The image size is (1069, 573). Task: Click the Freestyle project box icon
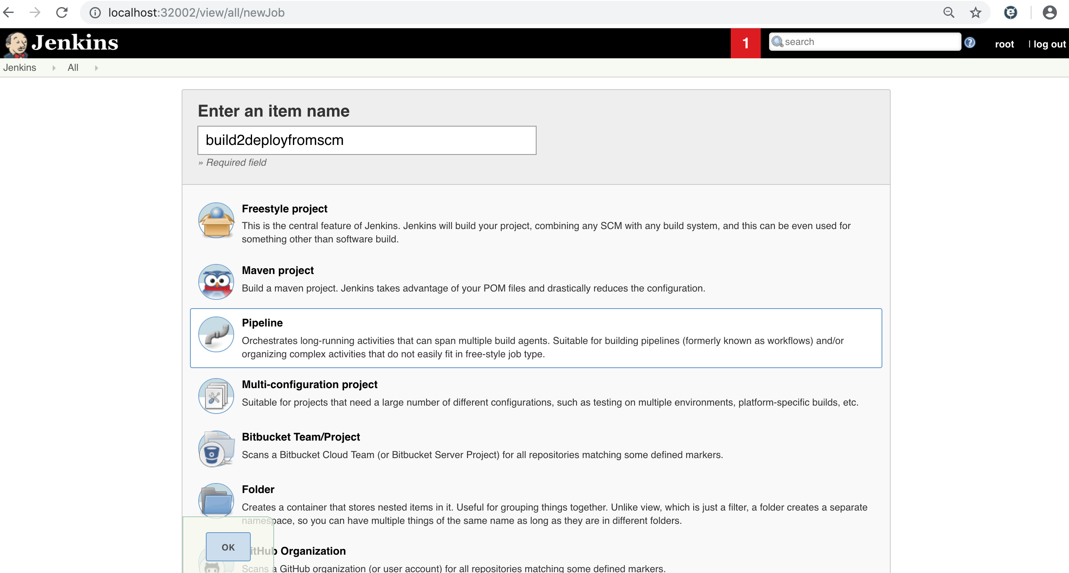click(216, 220)
